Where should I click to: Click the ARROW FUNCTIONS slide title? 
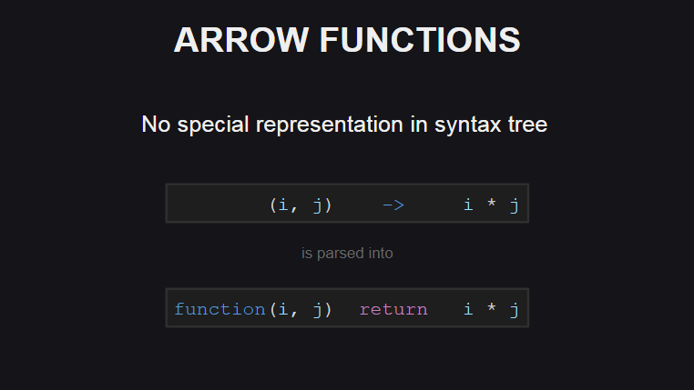click(347, 41)
